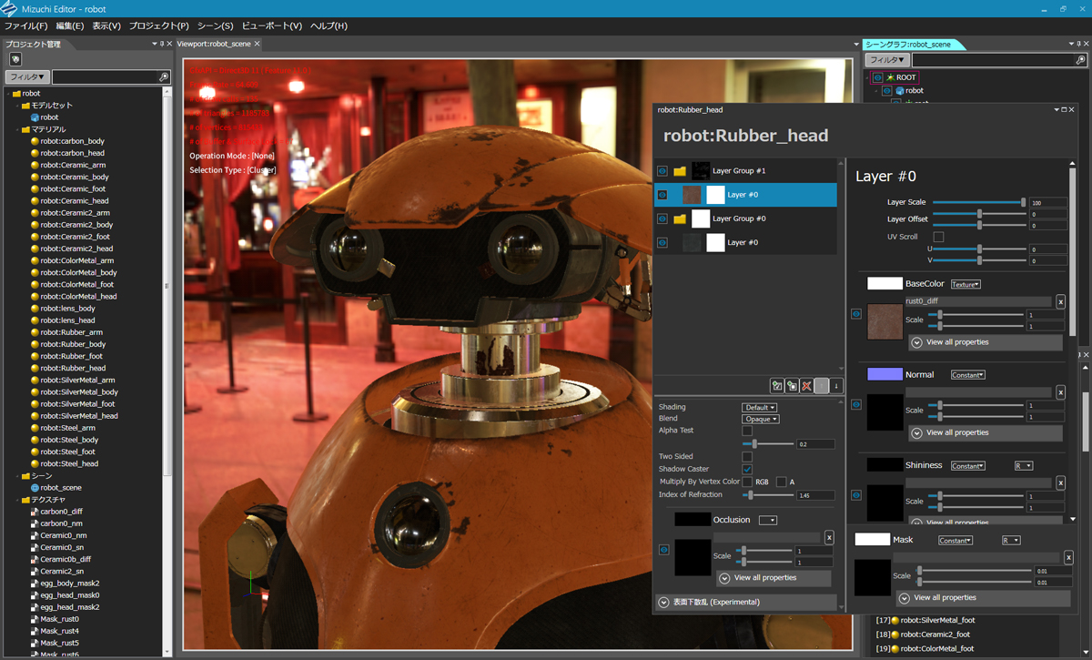Screen dimensions: 1092x660
Task: Open the Shininess R channel dropdown
Action: tap(1024, 466)
